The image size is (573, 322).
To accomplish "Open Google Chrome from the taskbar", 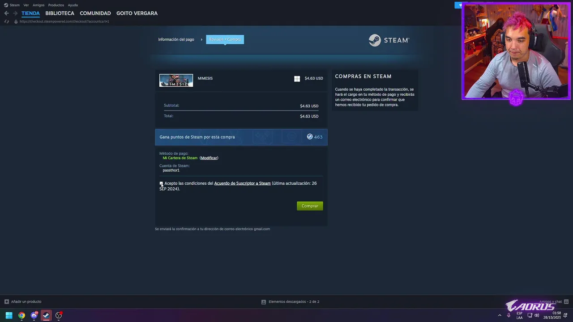I will pyautogui.click(x=21, y=315).
